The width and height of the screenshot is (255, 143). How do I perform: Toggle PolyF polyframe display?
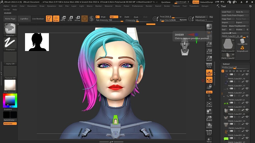click(x=209, y=133)
